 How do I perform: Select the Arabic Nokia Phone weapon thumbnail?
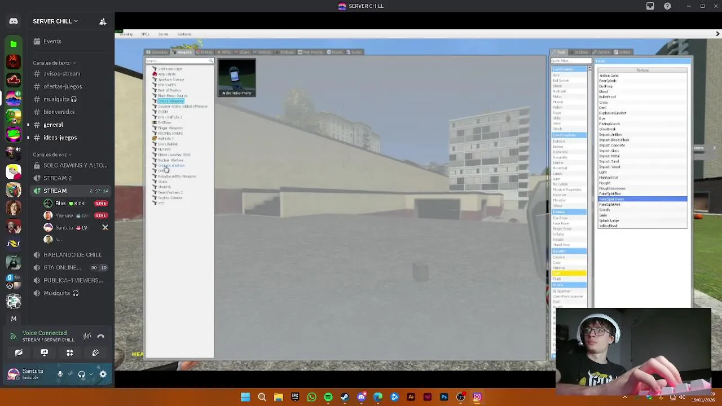point(237,78)
